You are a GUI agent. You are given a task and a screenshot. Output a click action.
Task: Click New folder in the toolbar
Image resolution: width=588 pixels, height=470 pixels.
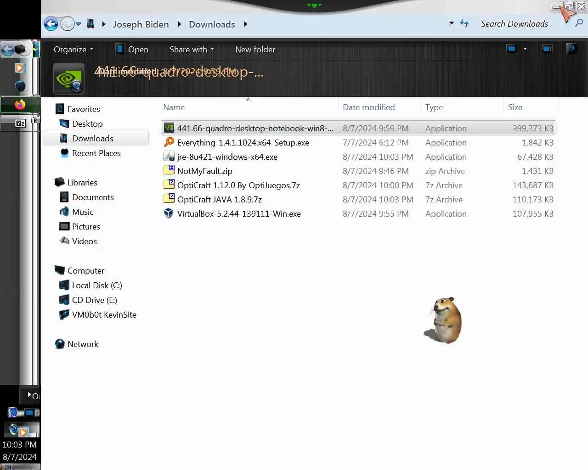click(x=255, y=50)
